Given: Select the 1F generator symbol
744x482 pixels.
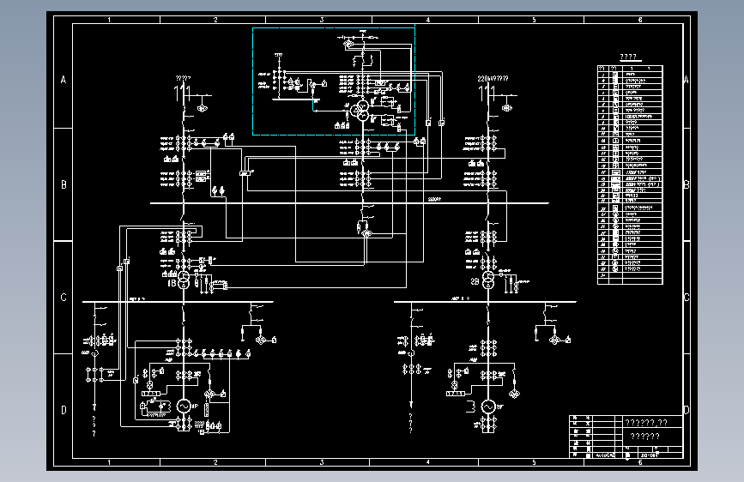Looking at the screenshot, I should [x=184, y=406].
